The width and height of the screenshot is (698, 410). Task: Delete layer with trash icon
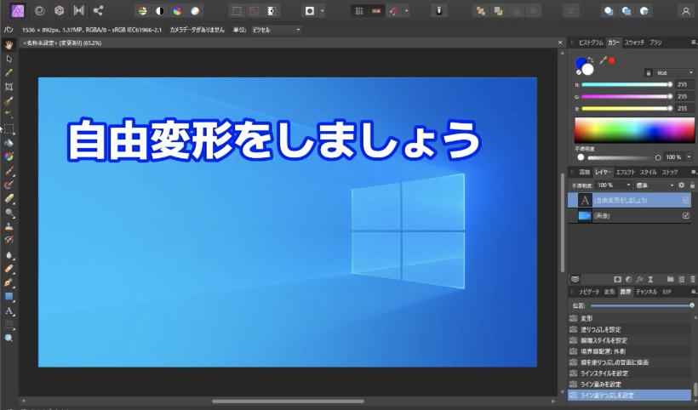coord(692,279)
